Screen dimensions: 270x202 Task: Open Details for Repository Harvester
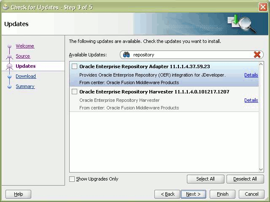tap(251, 100)
